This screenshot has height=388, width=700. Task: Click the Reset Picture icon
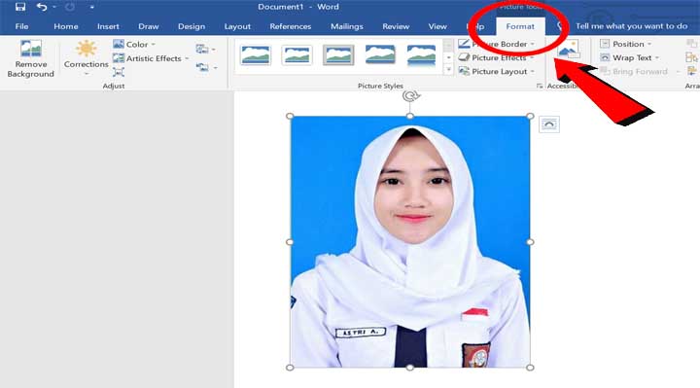(x=202, y=67)
